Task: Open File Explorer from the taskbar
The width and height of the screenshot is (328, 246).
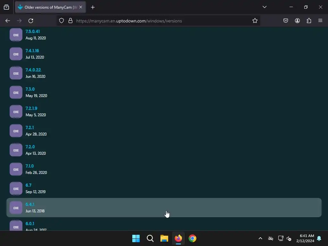Action: click(164, 238)
